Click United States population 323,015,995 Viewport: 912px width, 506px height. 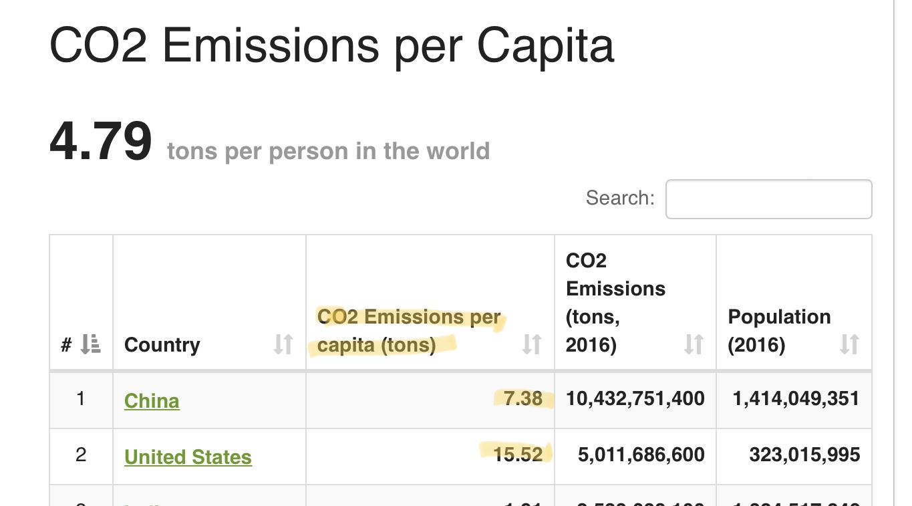(804, 455)
